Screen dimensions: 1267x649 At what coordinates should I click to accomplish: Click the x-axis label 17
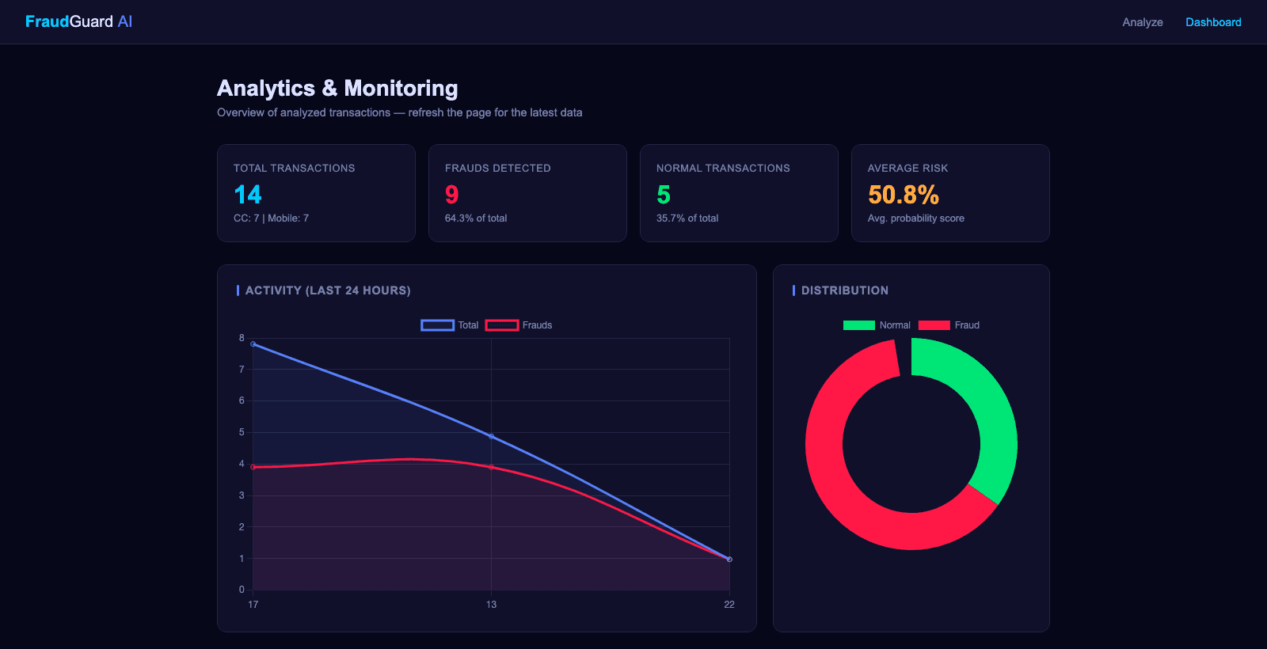[253, 605]
